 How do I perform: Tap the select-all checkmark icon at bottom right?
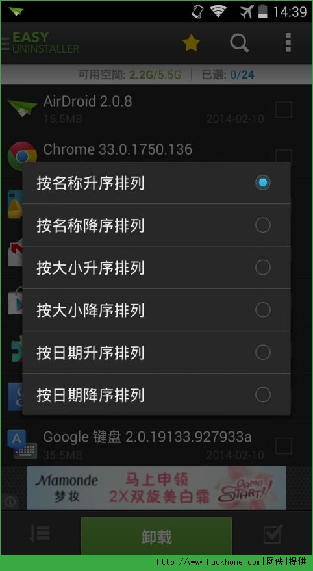[273, 533]
